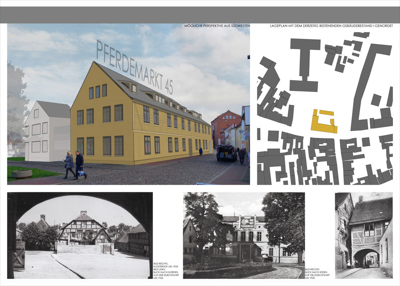Select the yellow highlighted building in the site plan
The height and width of the screenshot is (286, 400).
(324, 121)
